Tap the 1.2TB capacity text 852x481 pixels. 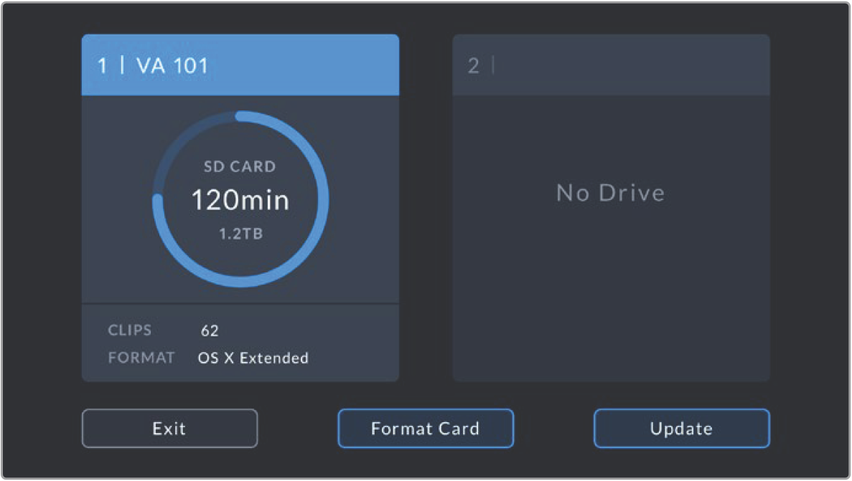(x=240, y=234)
